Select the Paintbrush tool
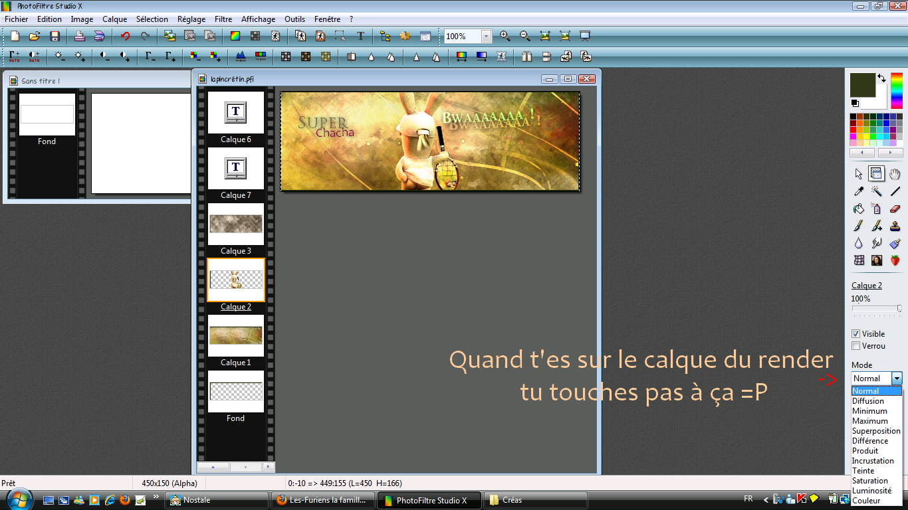908x510 pixels. (858, 226)
